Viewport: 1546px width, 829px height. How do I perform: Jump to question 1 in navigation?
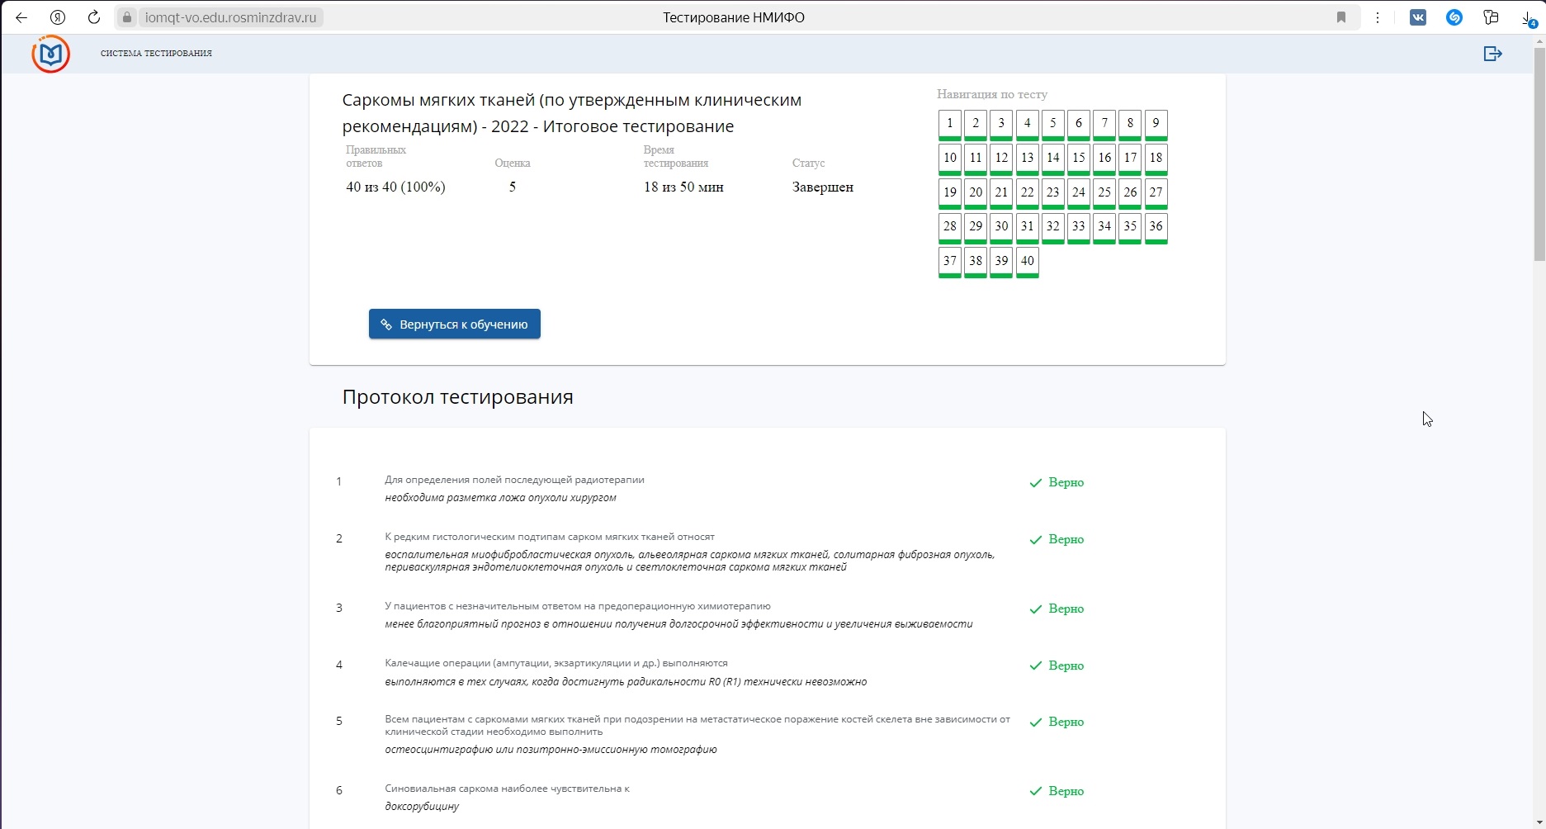coord(949,124)
